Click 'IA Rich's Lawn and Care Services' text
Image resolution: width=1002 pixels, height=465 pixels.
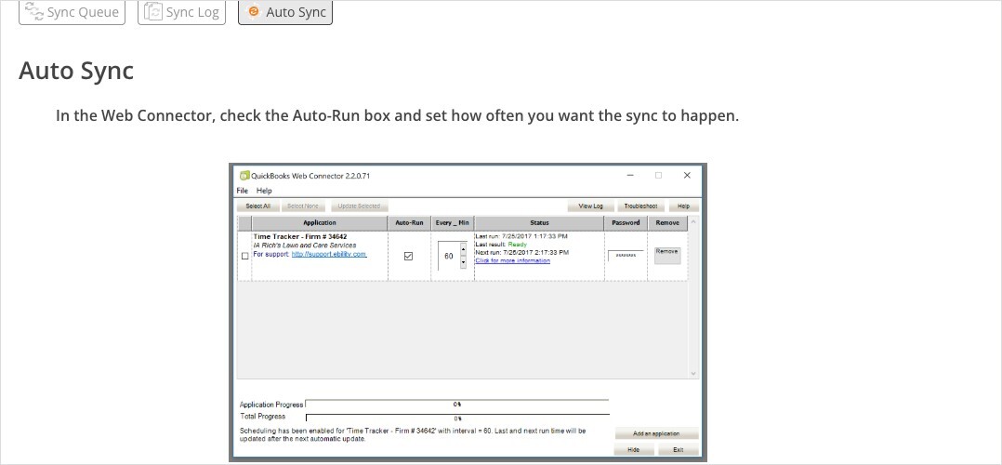pyautogui.click(x=305, y=245)
